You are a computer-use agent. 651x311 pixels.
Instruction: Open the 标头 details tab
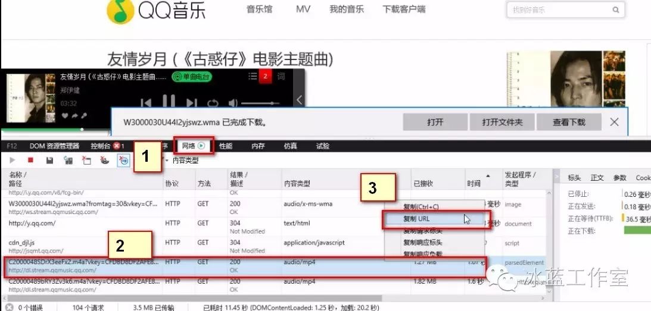pyautogui.click(x=574, y=177)
